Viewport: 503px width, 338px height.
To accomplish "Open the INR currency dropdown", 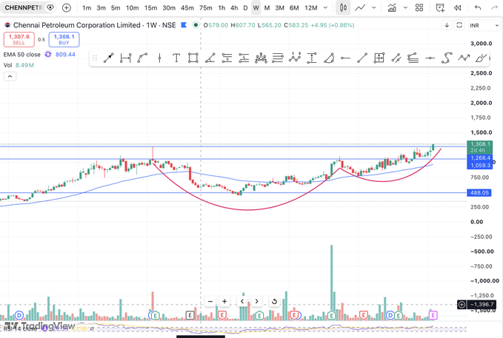I will pos(484,25).
